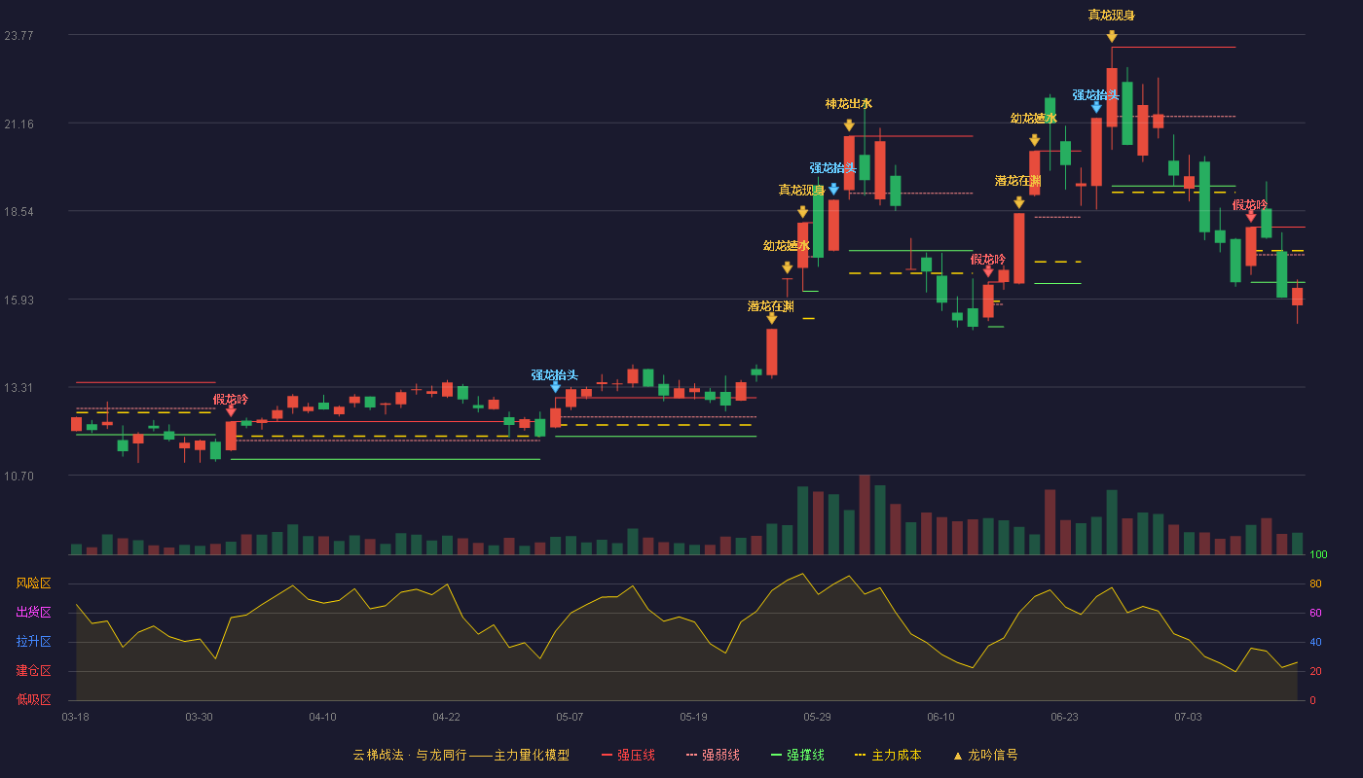This screenshot has height=778, width=1363.
Task: Toggle the 主力成本 legend series
Action: coord(888,755)
